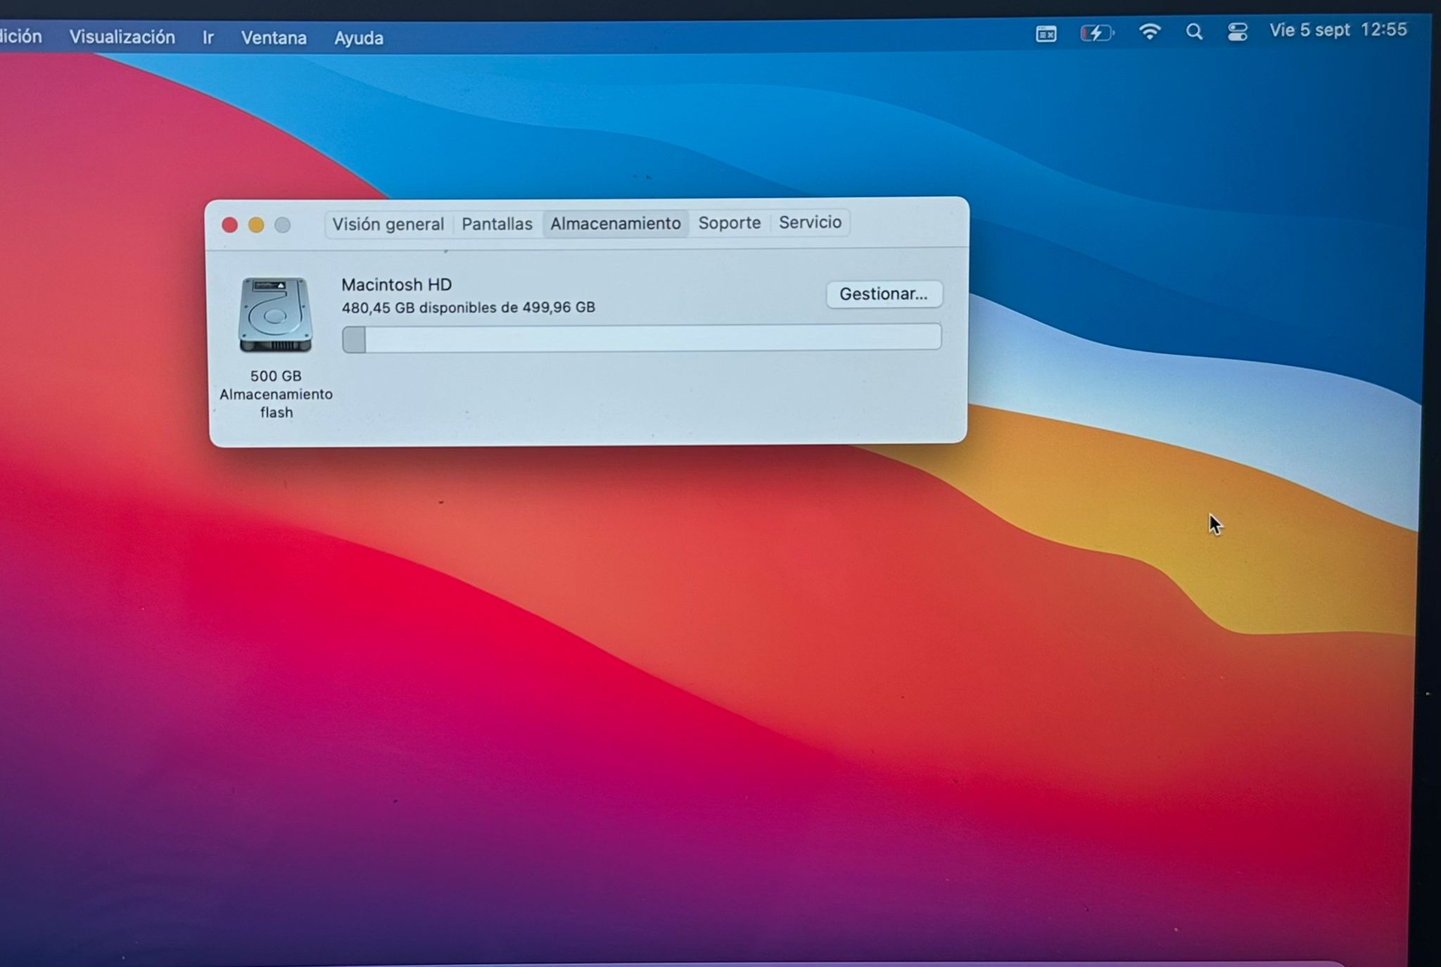This screenshot has height=967, width=1441.
Task: Select the Almacenamiento tab
Action: [x=615, y=223]
